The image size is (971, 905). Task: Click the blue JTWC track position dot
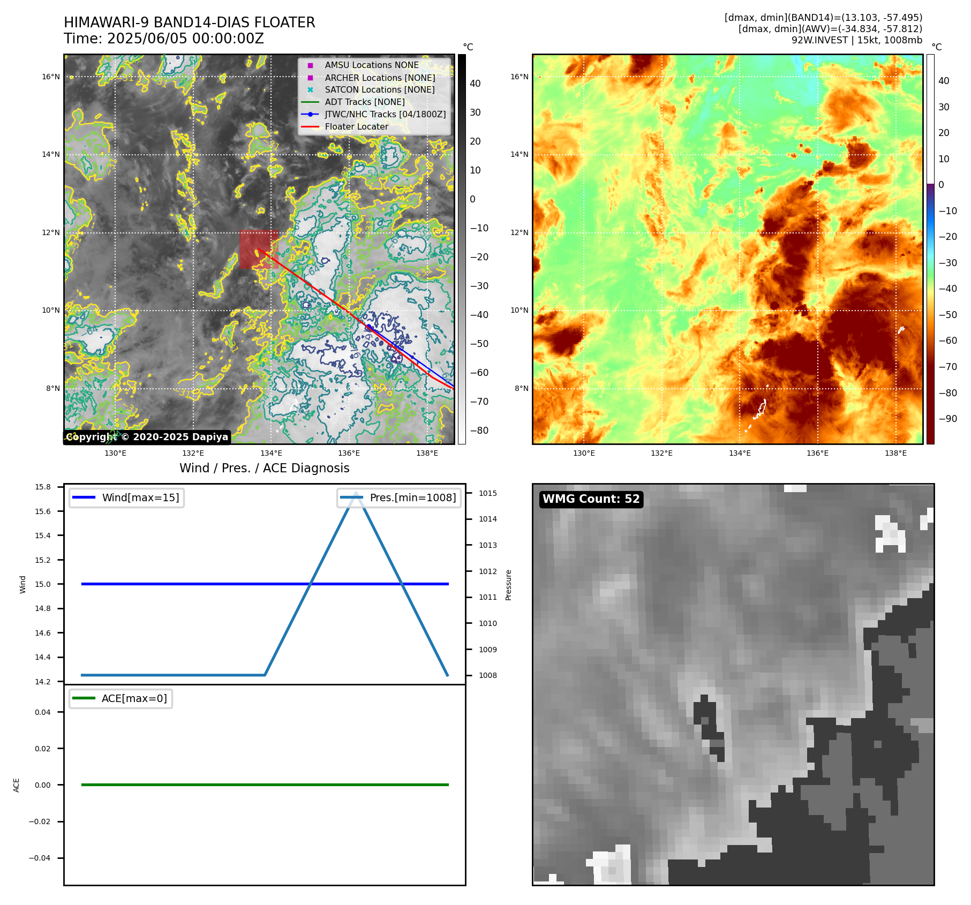pos(368,327)
